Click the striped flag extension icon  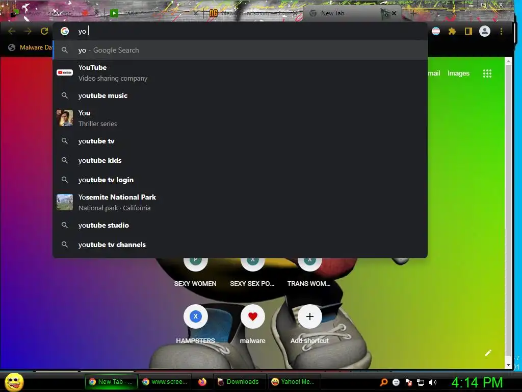click(436, 31)
